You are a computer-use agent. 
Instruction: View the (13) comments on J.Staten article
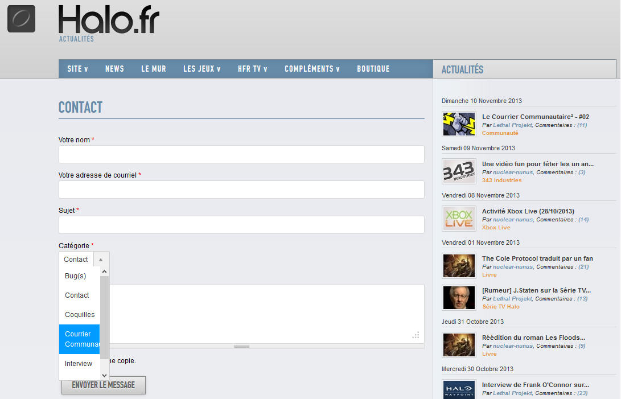(x=582, y=299)
